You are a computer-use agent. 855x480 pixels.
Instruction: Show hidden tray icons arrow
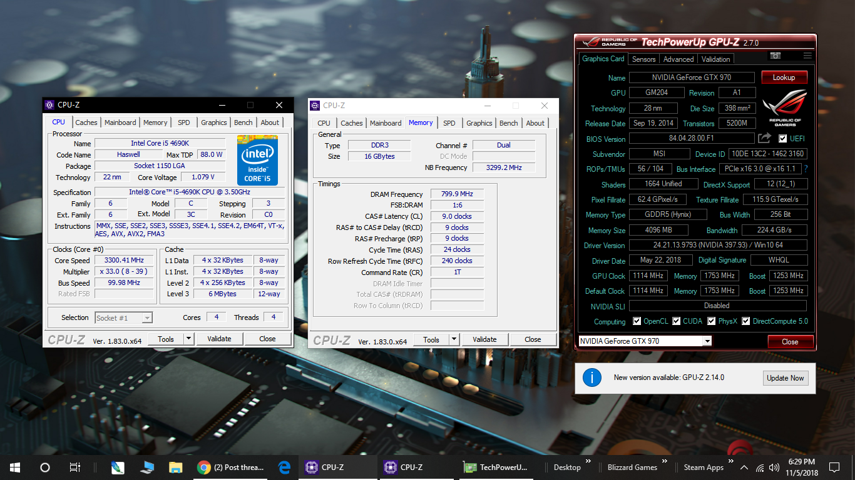coord(744,467)
